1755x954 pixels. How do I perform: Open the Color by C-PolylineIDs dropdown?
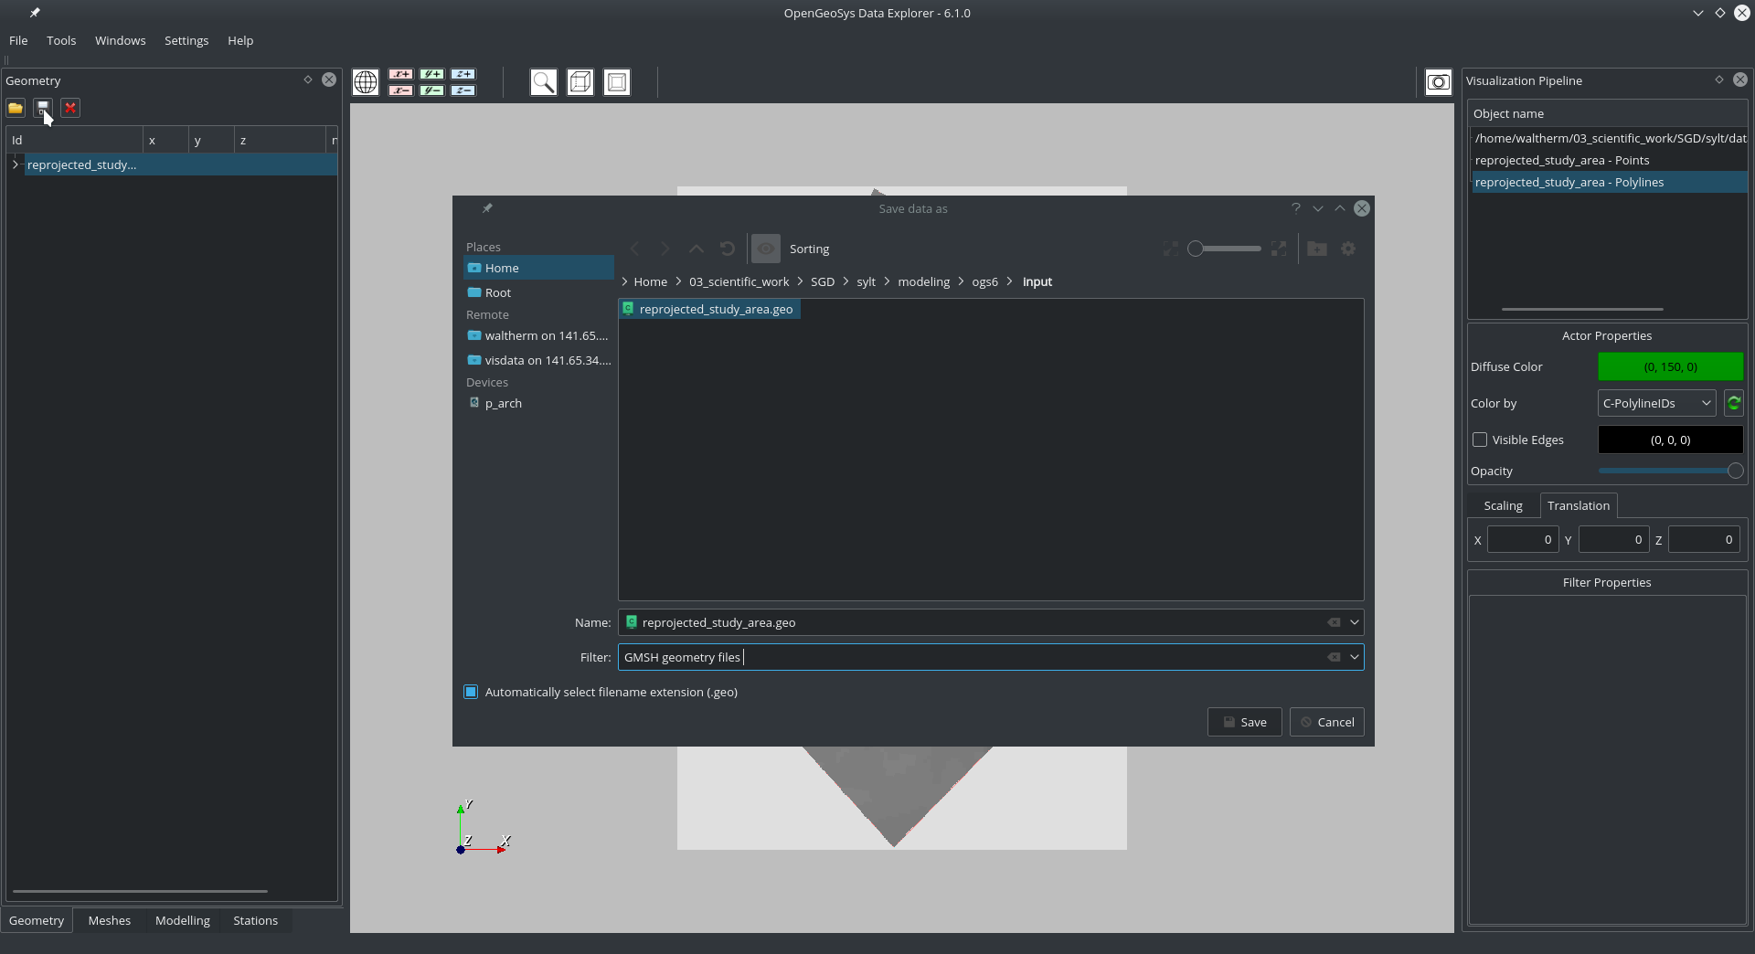[1655, 403]
